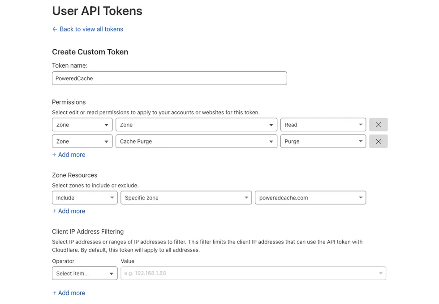Open the Operator Select item dropdown
The height and width of the screenshot is (304, 439).
click(84, 274)
